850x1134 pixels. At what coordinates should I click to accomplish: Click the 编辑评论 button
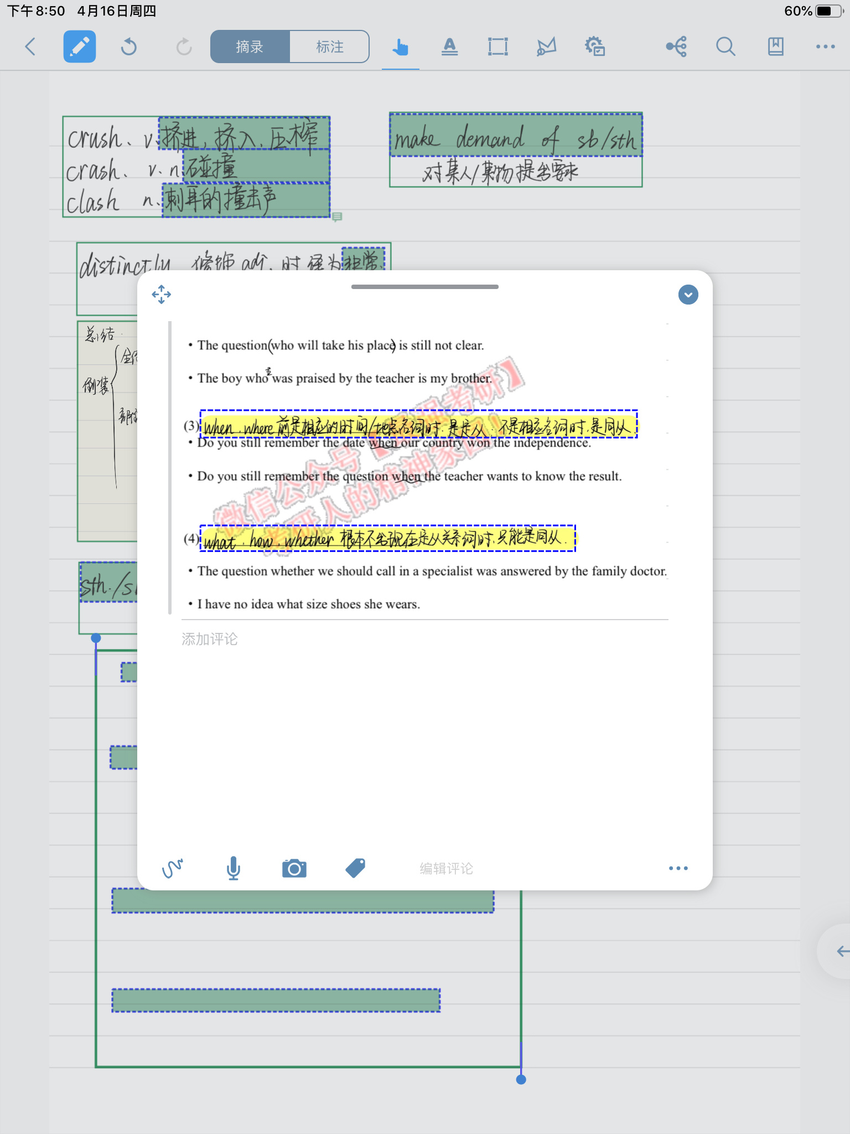tap(446, 868)
